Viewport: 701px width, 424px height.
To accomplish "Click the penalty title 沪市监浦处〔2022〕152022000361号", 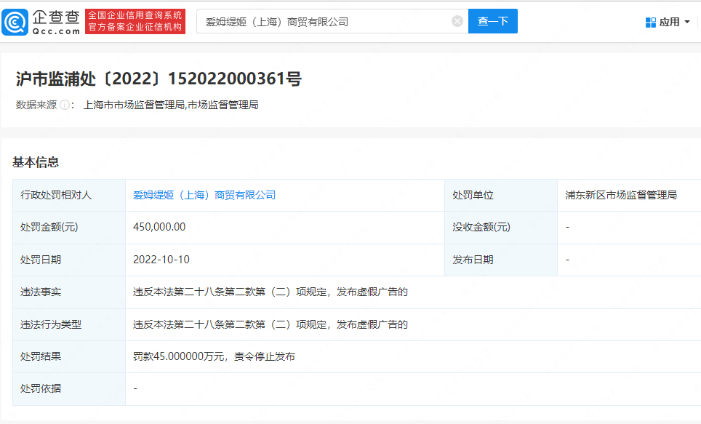I will point(159,79).
